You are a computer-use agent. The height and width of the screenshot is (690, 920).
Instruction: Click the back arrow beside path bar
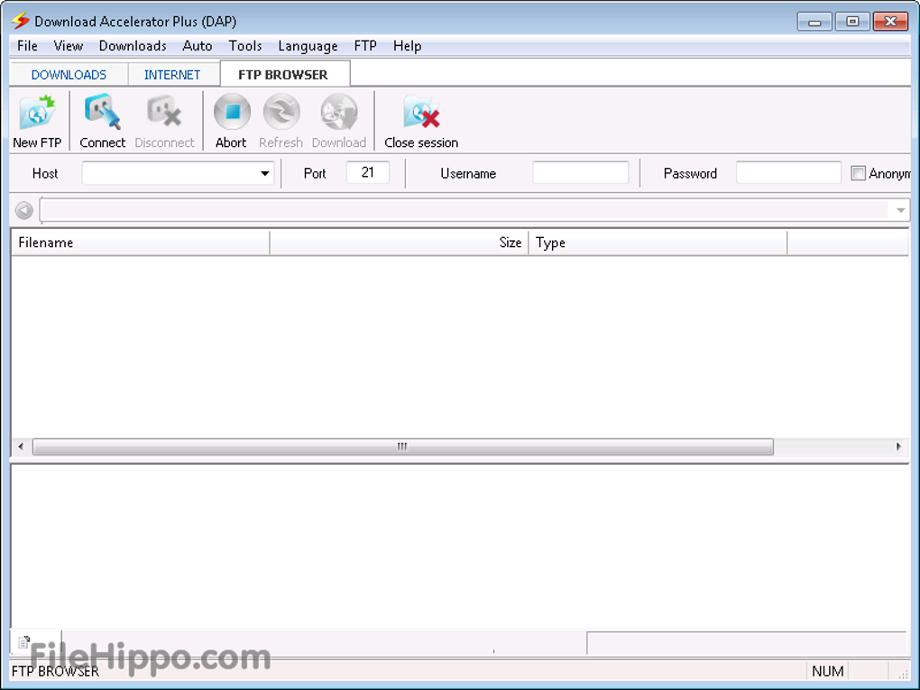click(24, 210)
